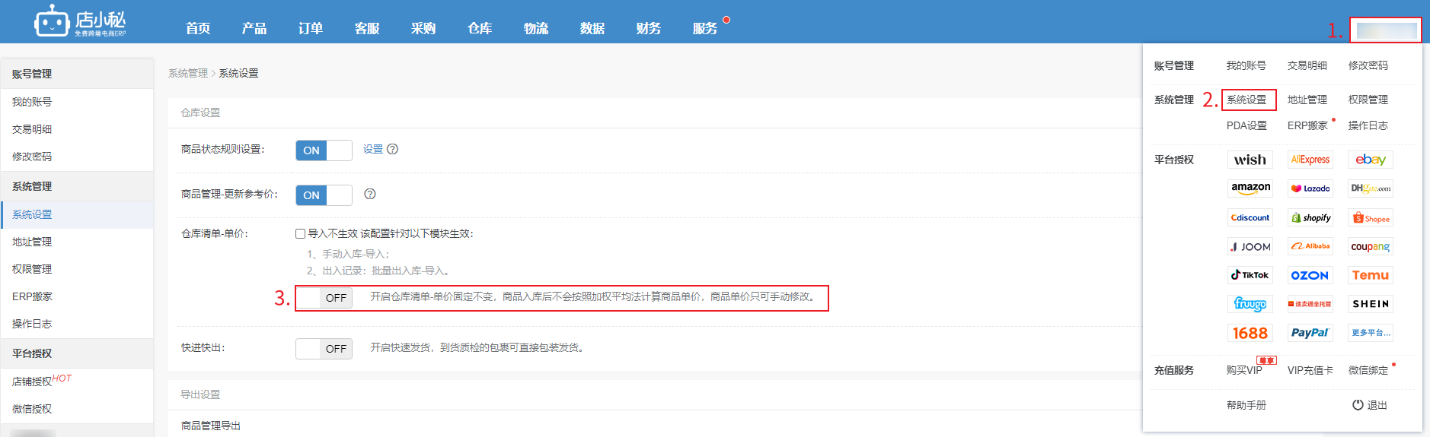Open 交易明细 in the dropdown panel
This screenshot has height=437, width=1430.
1307,65
